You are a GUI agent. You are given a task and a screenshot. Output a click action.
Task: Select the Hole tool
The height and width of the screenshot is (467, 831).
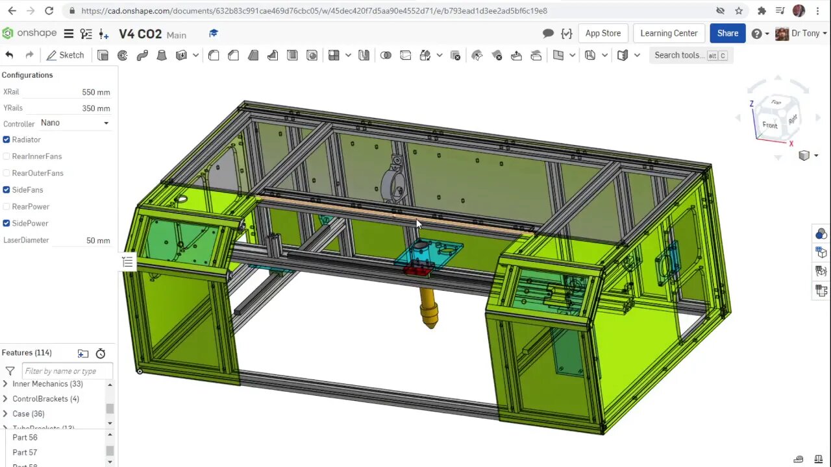tap(312, 55)
